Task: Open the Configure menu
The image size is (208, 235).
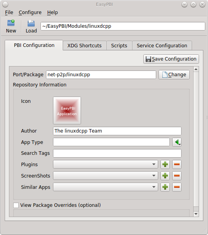Action: click(30, 13)
